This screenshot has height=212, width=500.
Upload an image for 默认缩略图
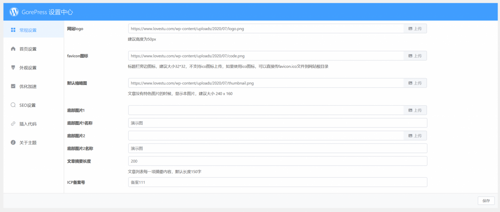point(415,83)
